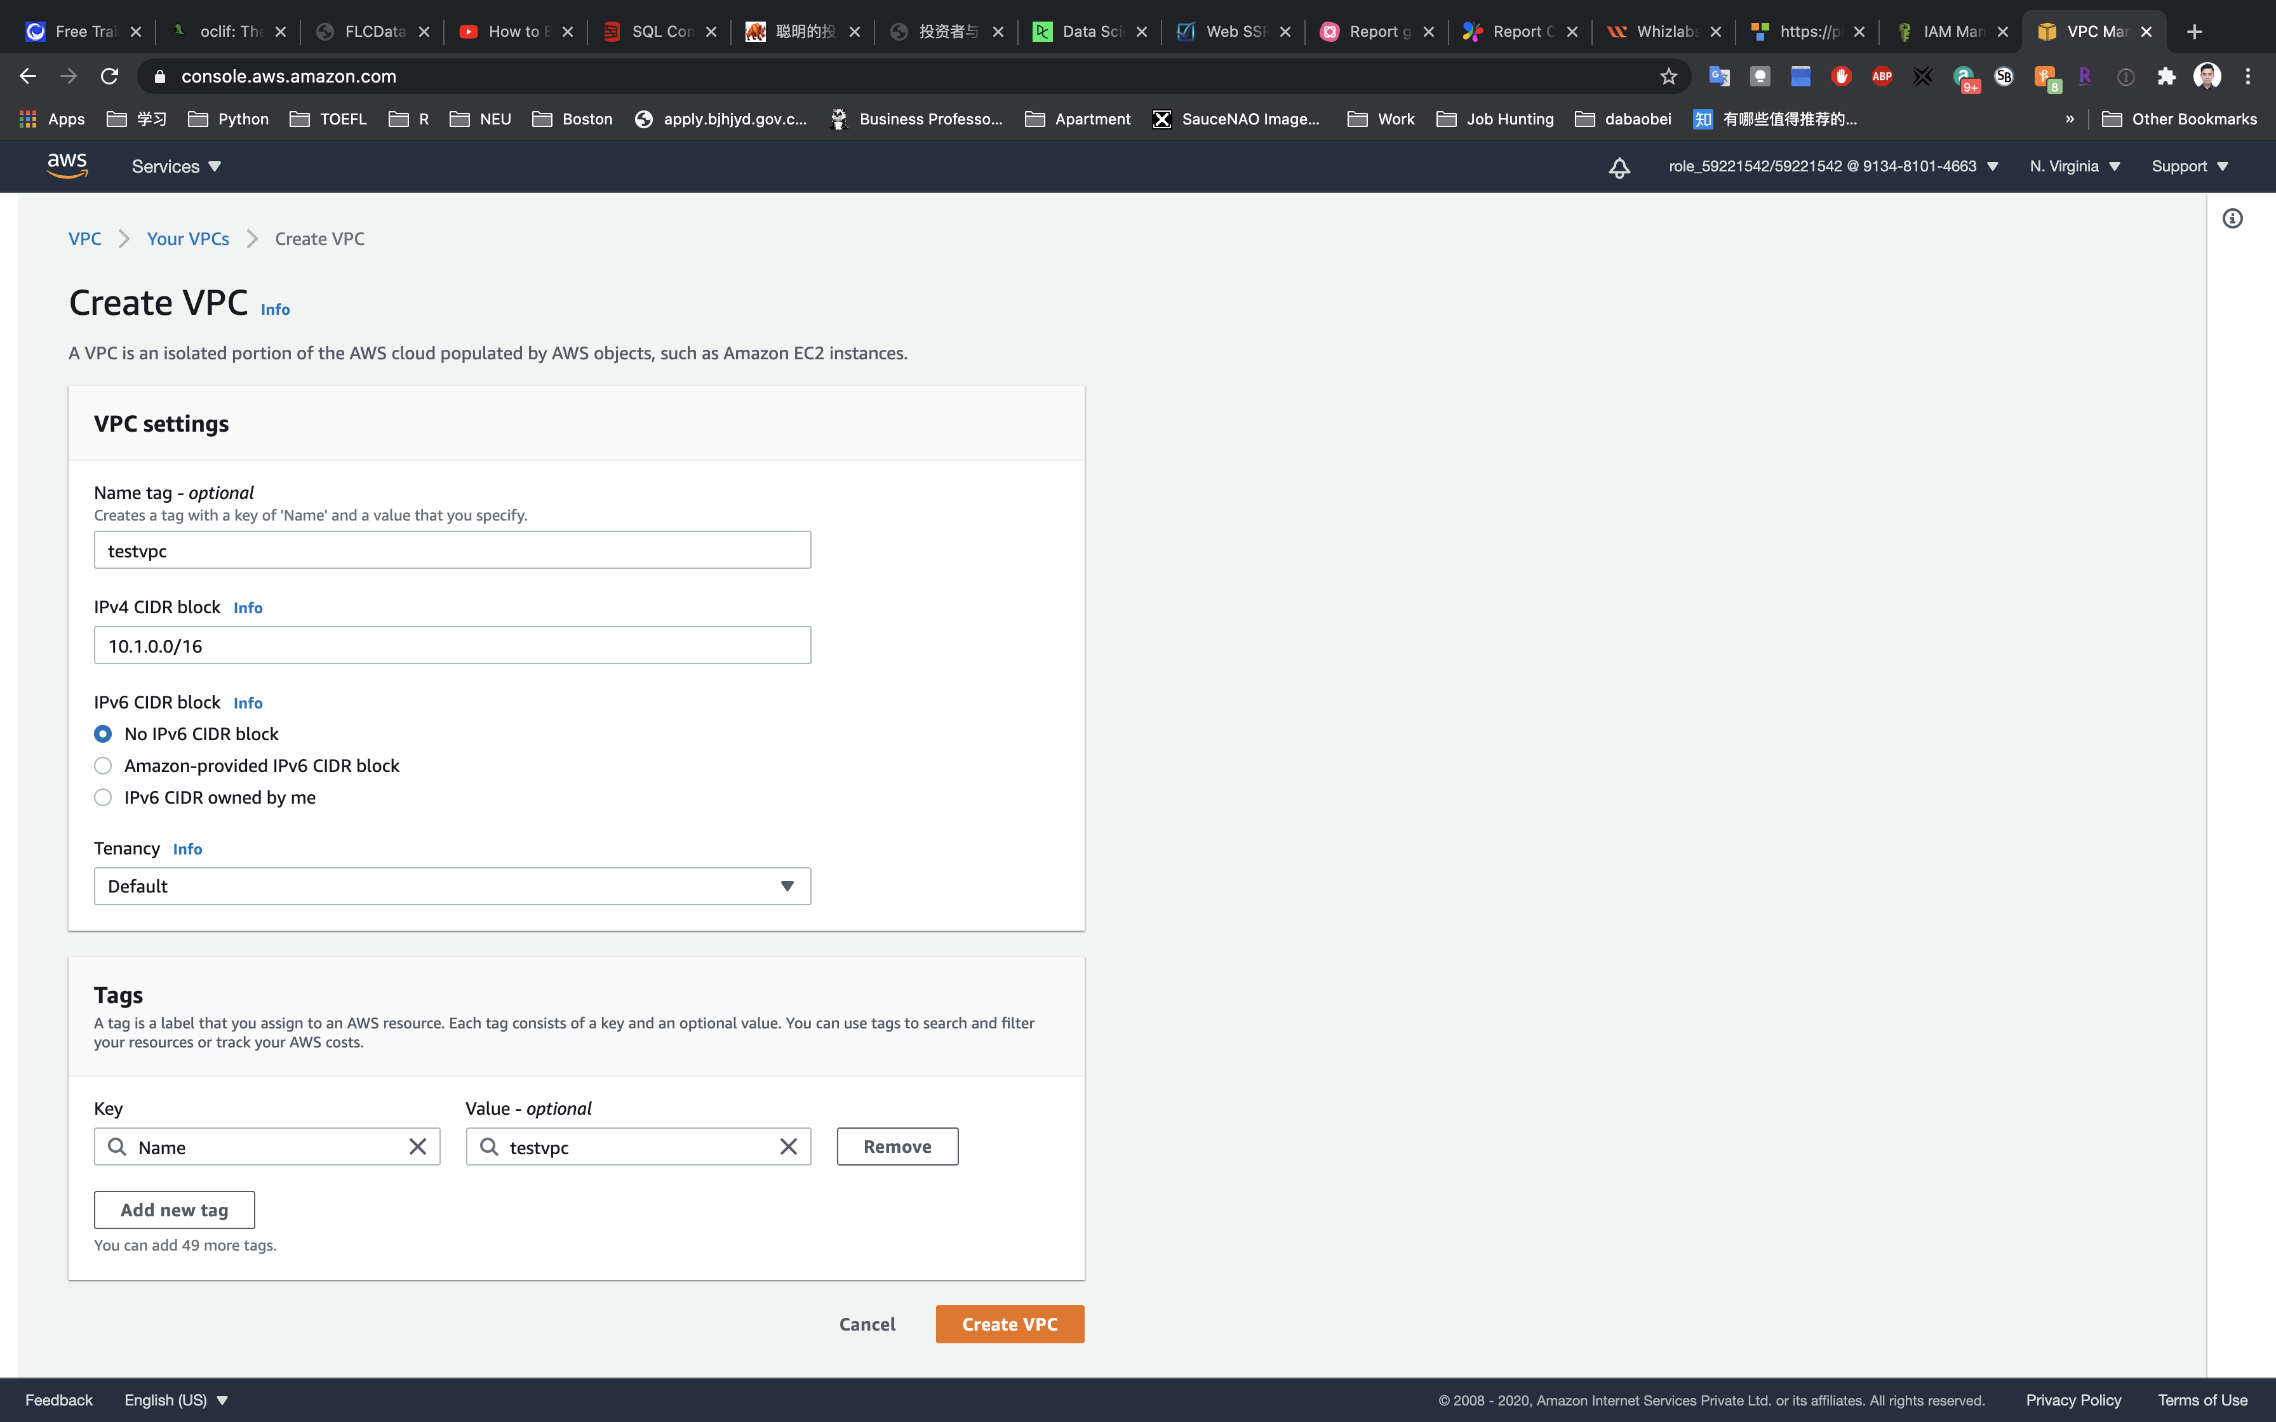This screenshot has width=2276, height=1422.
Task: Open the Support menu
Action: (x=2188, y=166)
